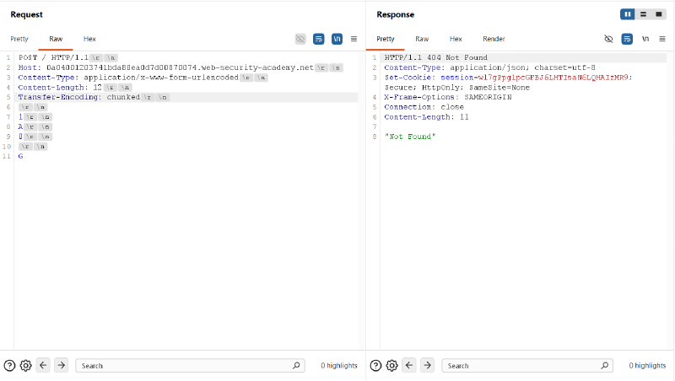Image resolution: width=675 pixels, height=381 pixels.
Task: Open help icon under Request panel
Action: [9, 366]
